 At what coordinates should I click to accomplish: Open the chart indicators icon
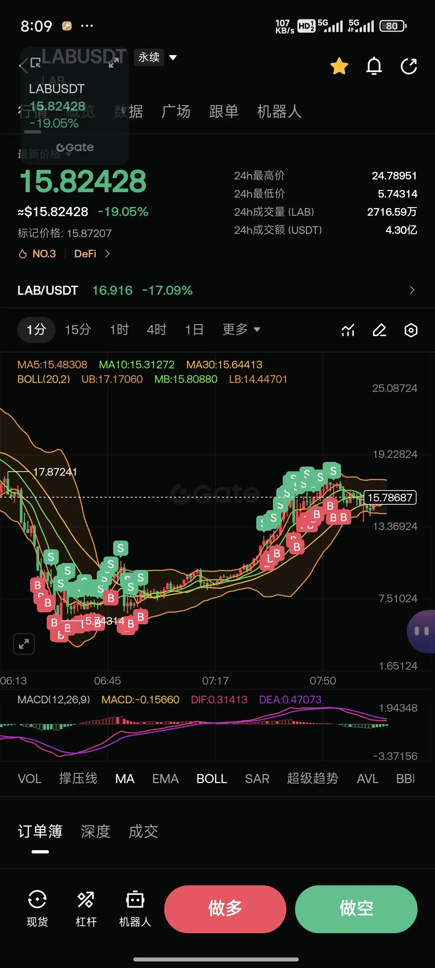pos(348,330)
